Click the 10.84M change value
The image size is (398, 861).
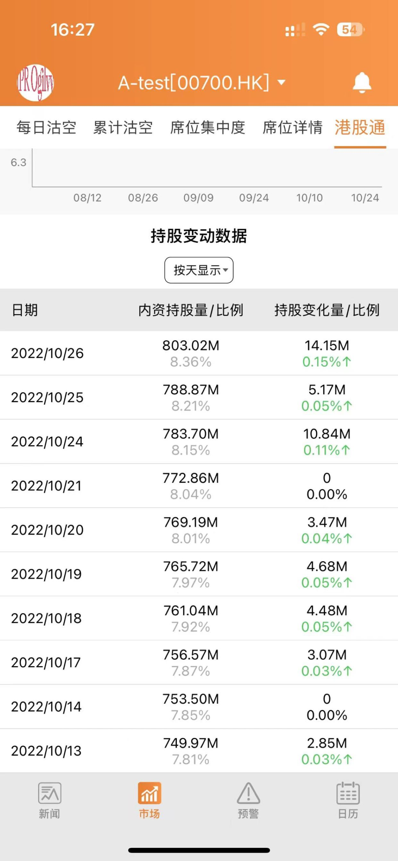(x=327, y=433)
